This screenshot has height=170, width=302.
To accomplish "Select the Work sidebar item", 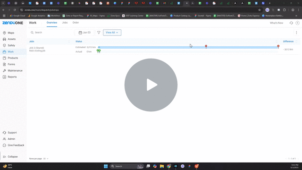I will tap(10, 51).
